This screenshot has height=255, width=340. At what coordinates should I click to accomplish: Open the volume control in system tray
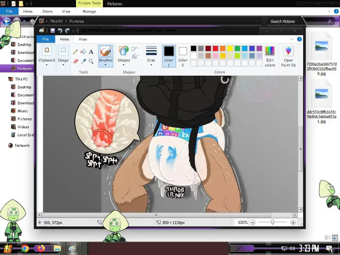(x=292, y=248)
